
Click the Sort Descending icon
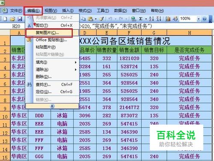[x=159, y=19]
